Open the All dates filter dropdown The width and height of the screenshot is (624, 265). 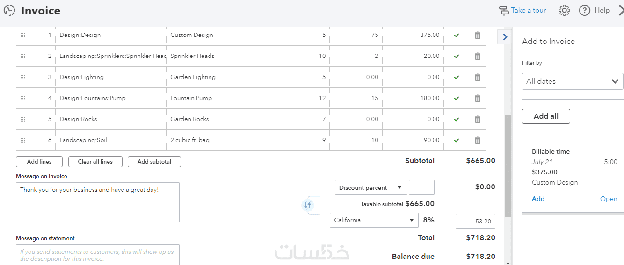click(573, 81)
